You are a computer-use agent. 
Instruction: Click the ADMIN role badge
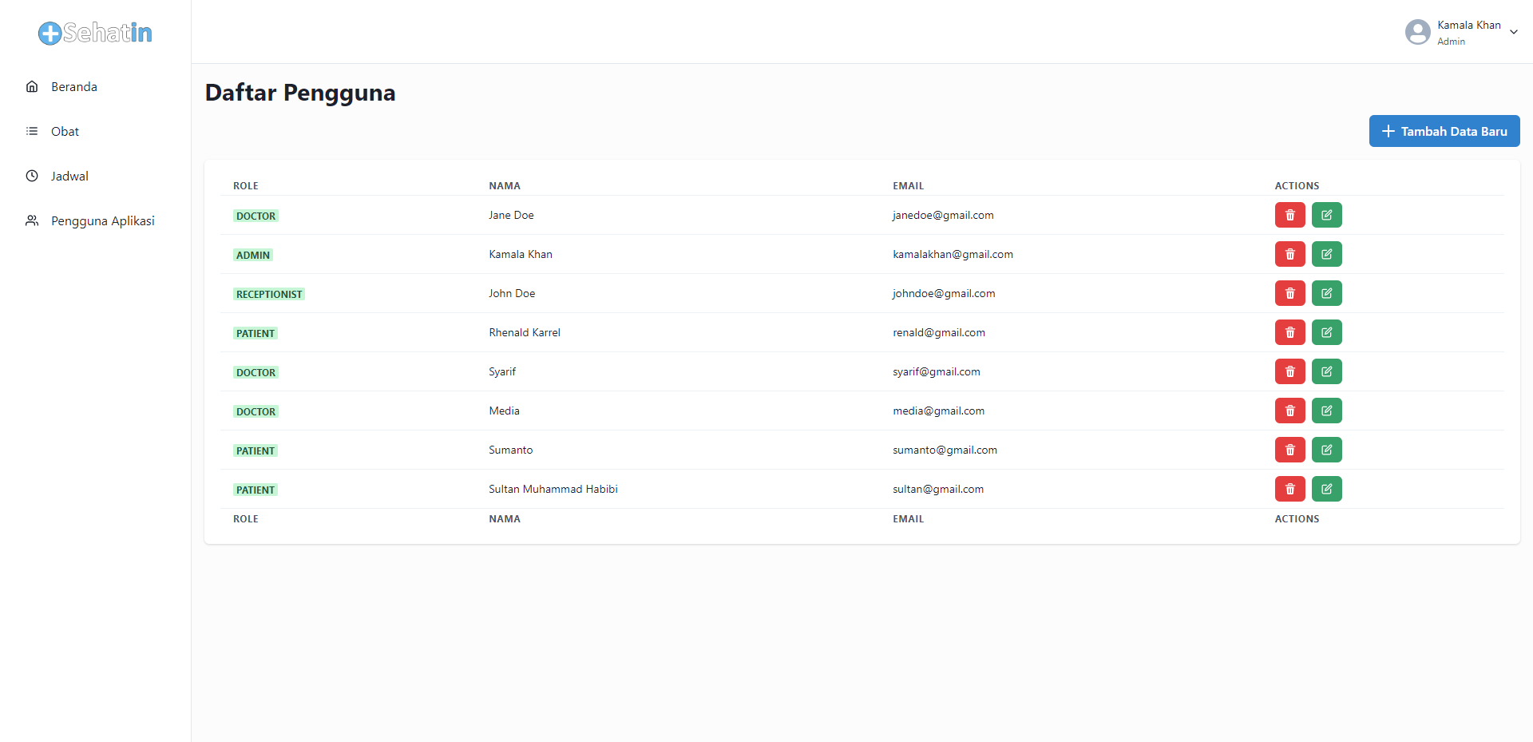253,255
